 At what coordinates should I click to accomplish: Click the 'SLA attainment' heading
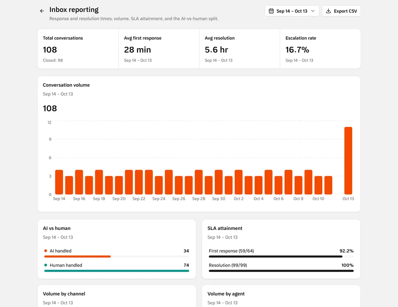(x=225, y=228)
